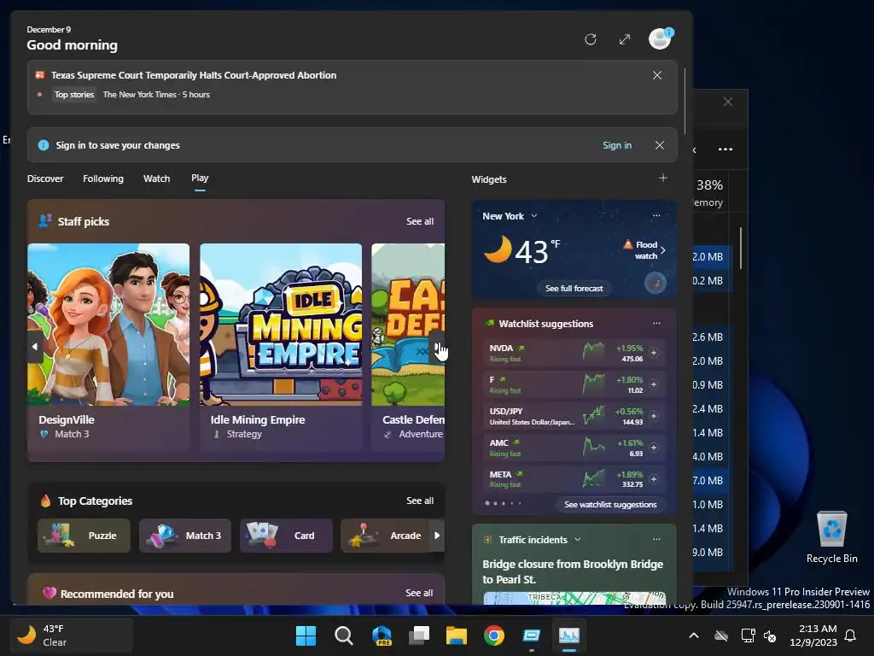This screenshot has width=874, height=656.
Task: Dismiss the Texas Supreme Court news banner
Action: tap(657, 75)
